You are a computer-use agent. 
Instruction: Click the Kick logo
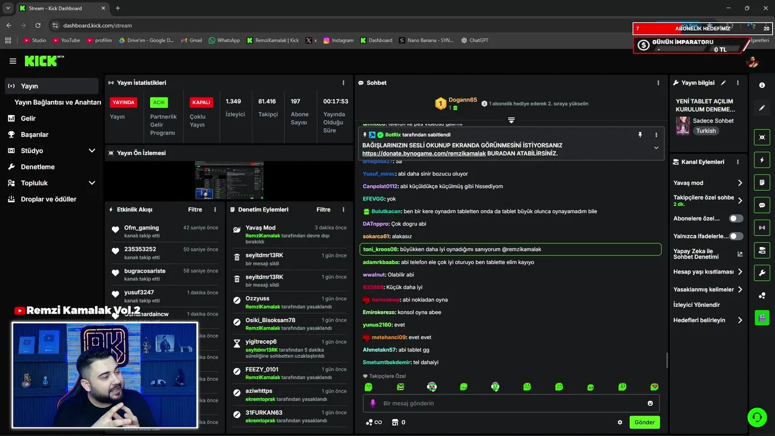click(44, 61)
